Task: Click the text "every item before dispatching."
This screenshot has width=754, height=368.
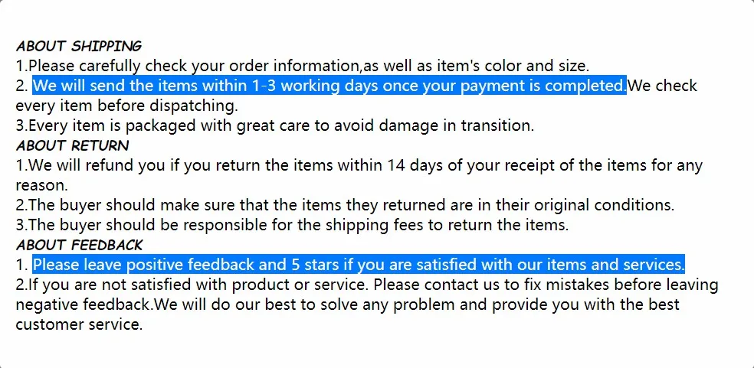Action: tap(126, 106)
